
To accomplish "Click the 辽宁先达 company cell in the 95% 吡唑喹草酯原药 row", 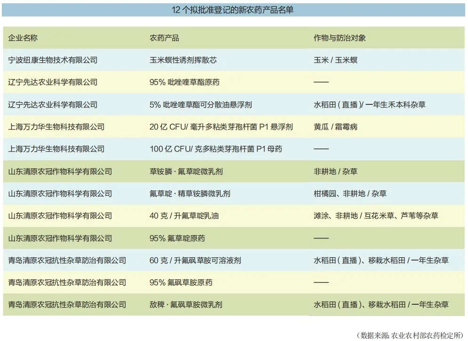I will tap(53, 82).
